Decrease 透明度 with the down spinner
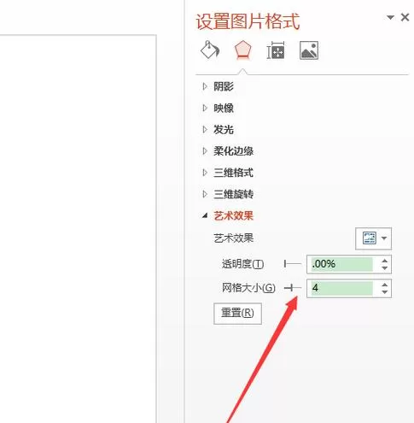 (385, 268)
